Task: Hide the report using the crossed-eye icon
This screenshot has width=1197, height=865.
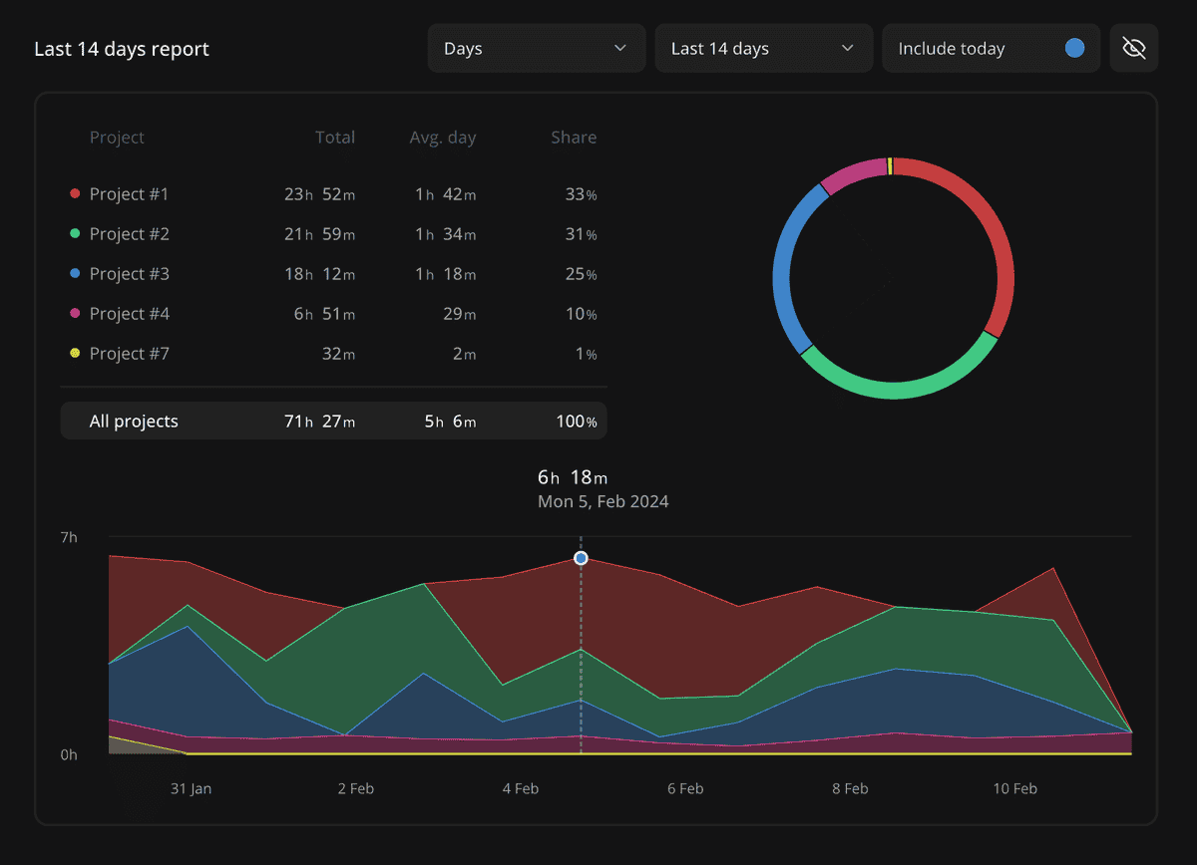Action: (1134, 47)
